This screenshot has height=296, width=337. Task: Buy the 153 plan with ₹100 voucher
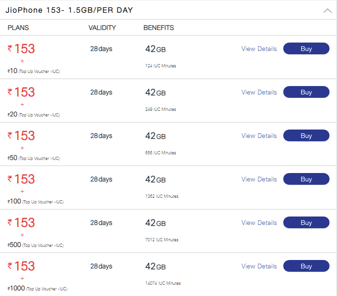tap(306, 179)
